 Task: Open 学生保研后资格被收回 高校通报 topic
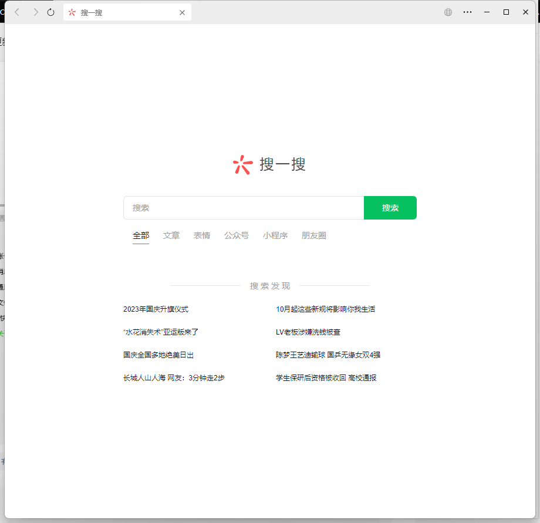326,377
